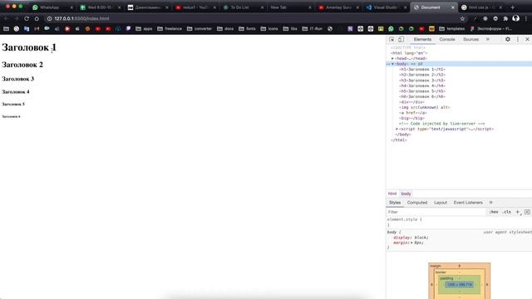Open the green WhatsApp bookmark icon in the bookmarks bar
This screenshot has width=532, height=299.
click(391, 29)
